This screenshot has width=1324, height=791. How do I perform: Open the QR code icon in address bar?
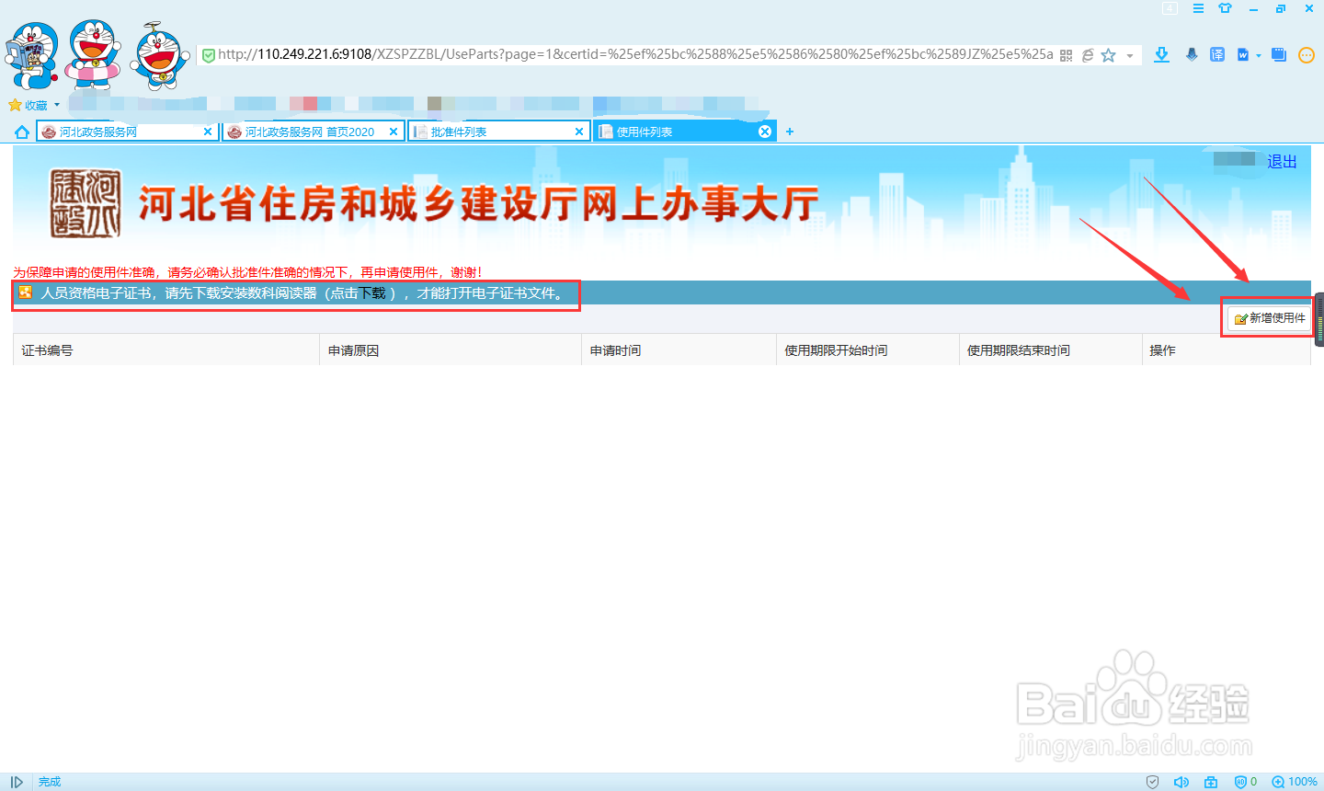pos(1066,54)
